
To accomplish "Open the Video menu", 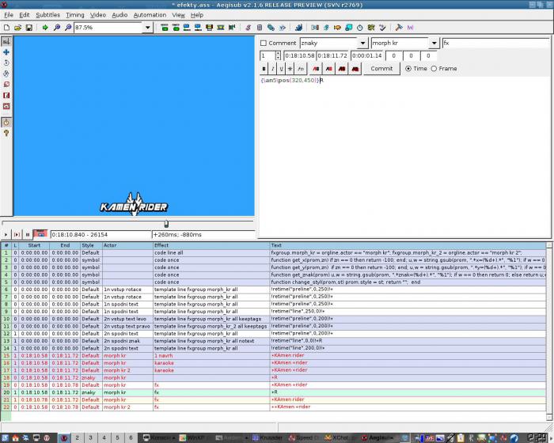I will (98, 15).
